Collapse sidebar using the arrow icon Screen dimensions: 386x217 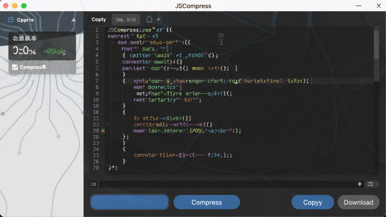click(x=74, y=20)
